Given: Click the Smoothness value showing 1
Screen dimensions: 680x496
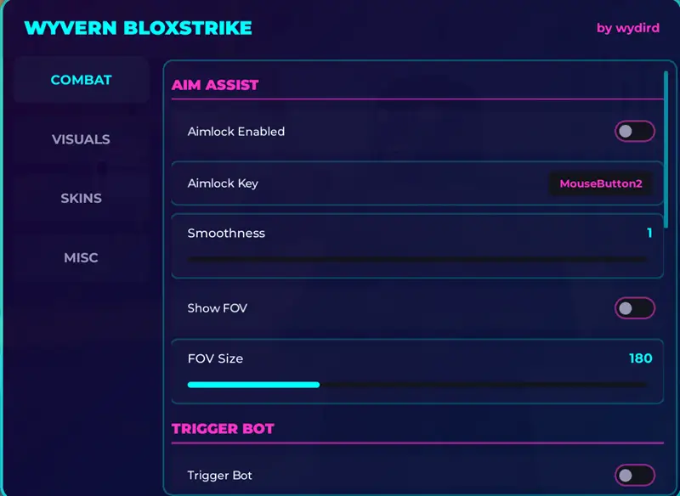Looking at the screenshot, I should click(649, 232).
